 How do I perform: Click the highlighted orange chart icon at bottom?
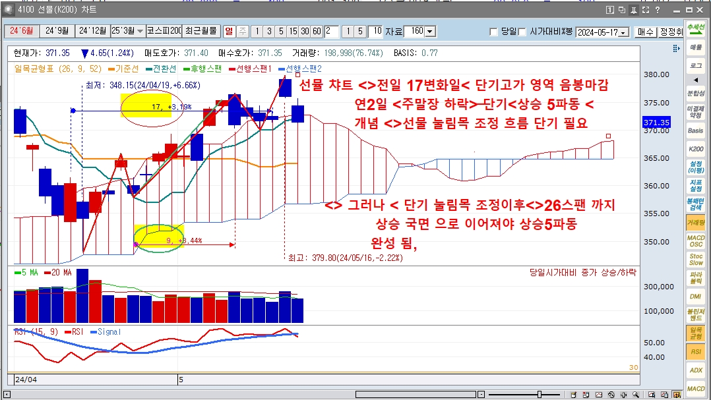677,395
